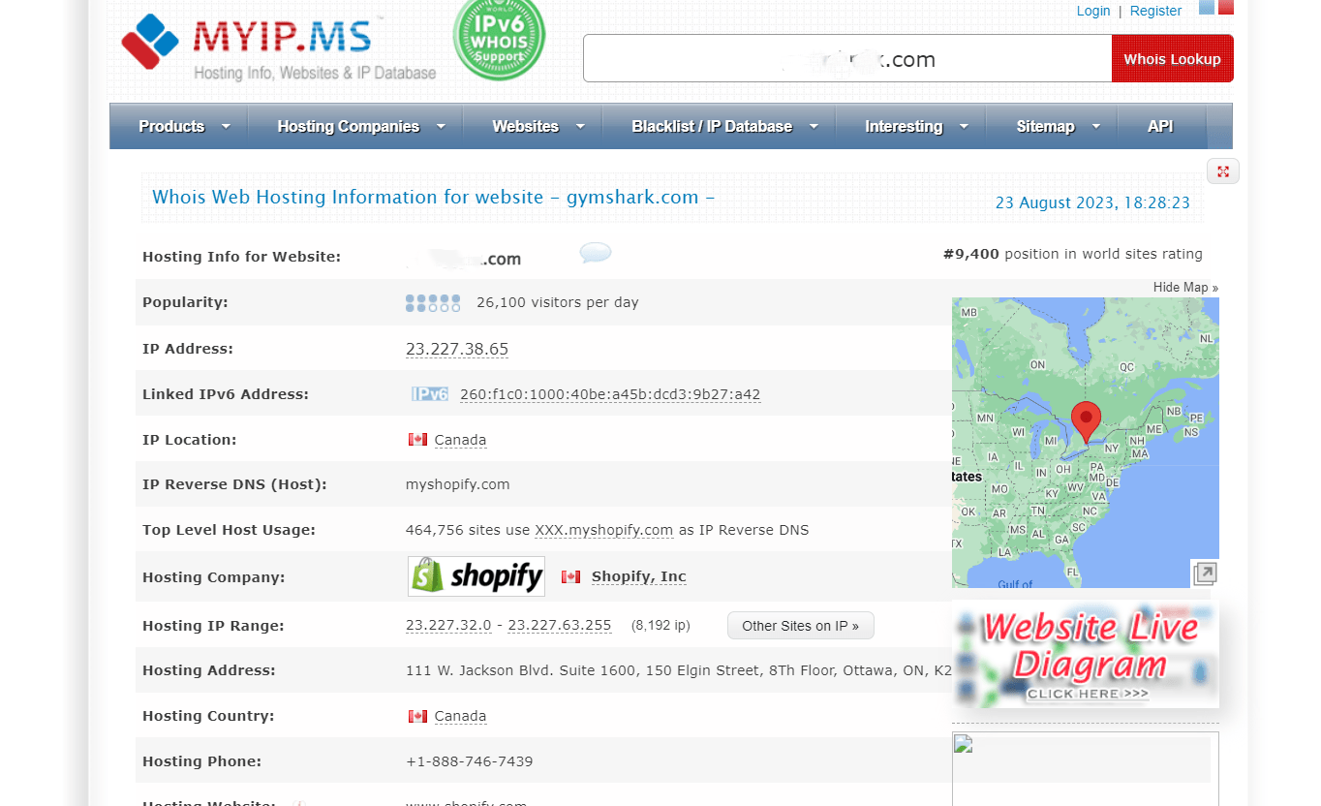Open the Shopify, Inc link
1321x806 pixels.
pyautogui.click(x=639, y=576)
